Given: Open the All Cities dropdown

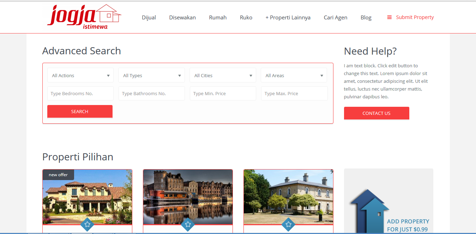Looking at the screenshot, I should [223, 75].
